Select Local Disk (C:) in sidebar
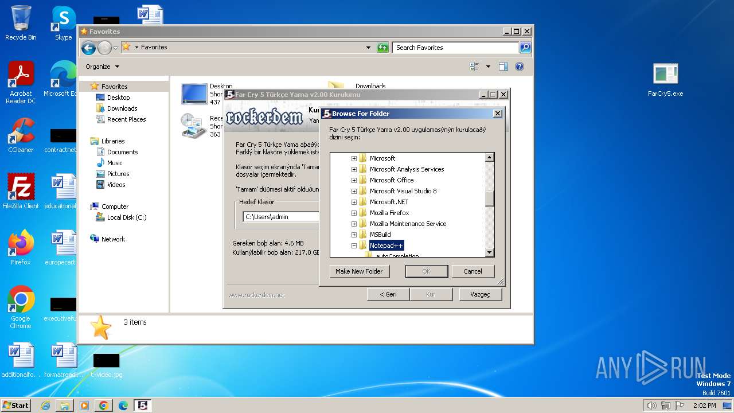Screen dimensions: 734x413 coord(126,217)
